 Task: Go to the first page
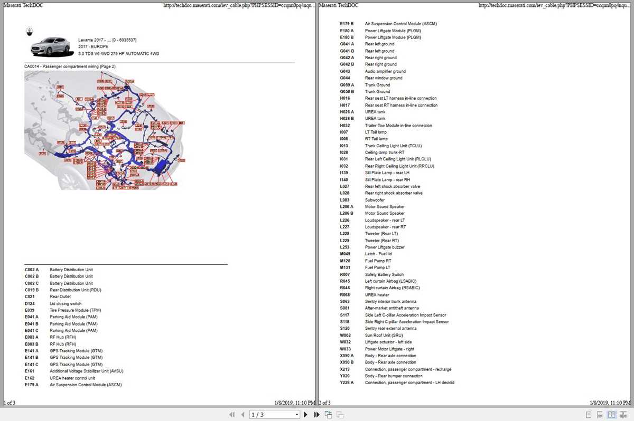point(232,415)
